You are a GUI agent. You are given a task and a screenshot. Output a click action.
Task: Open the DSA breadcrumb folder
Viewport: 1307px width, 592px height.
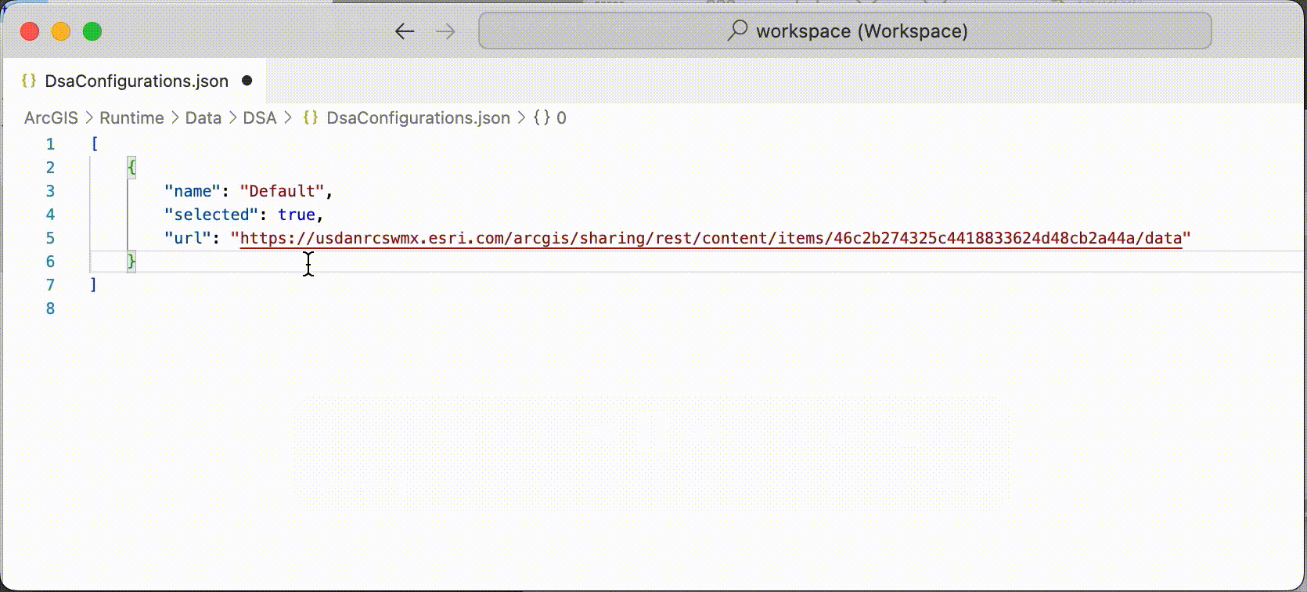pyautogui.click(x=260, y=117)
